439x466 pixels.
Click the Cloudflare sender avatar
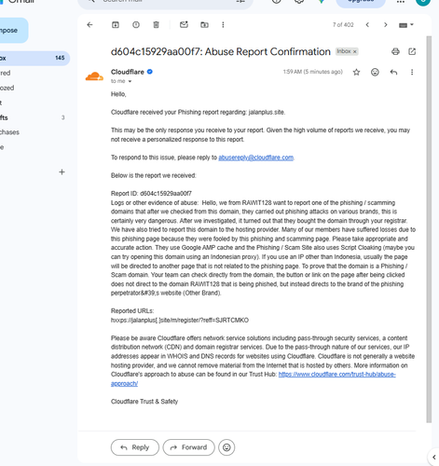click(94, 76)
